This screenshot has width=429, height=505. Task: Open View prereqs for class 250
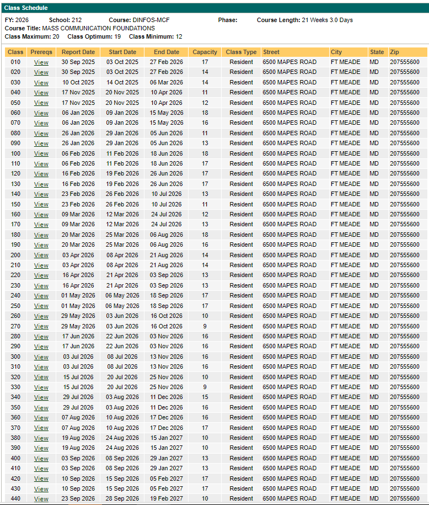[41, 306]
